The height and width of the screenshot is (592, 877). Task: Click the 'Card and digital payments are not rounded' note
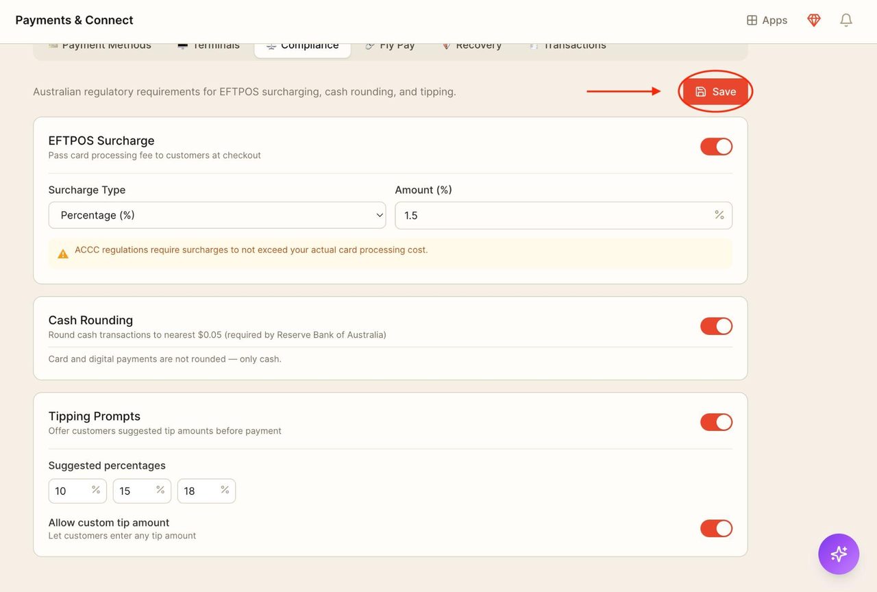click(165, 358)
